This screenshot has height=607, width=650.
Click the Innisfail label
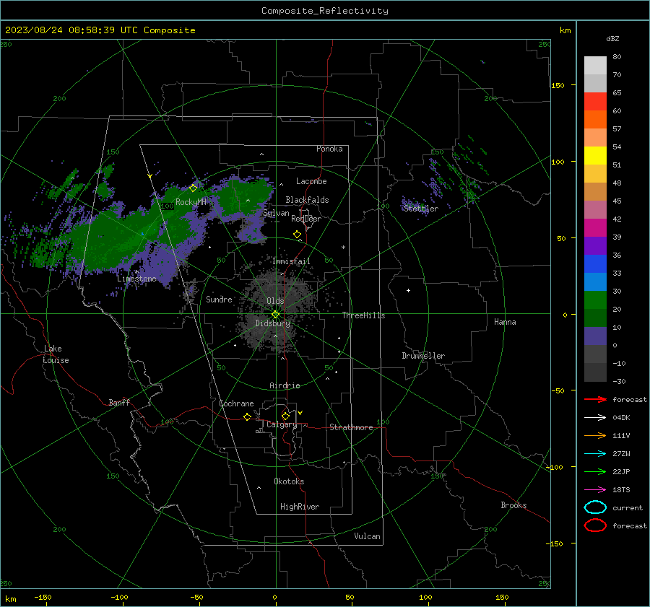point(291,261)
